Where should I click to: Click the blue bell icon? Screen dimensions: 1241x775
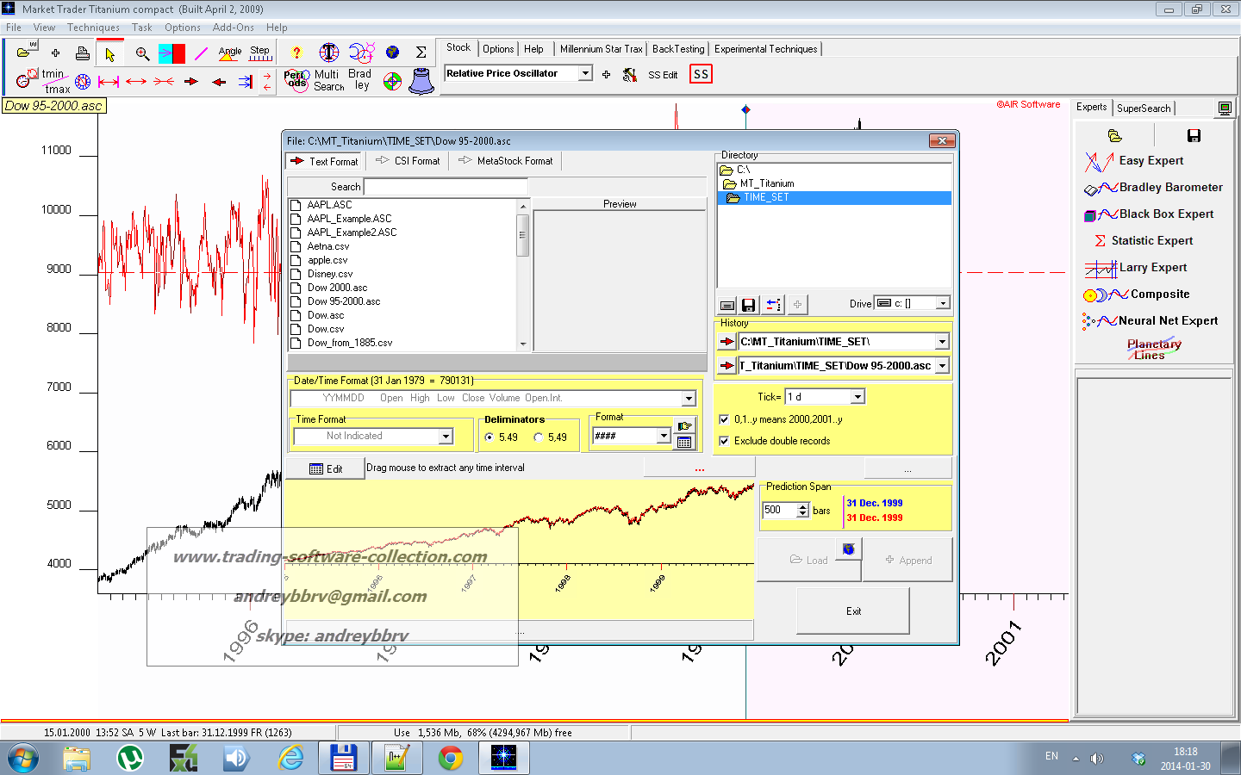point(421,81)
